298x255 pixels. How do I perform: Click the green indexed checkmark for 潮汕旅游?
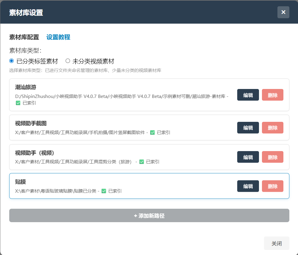pos(18,103)
